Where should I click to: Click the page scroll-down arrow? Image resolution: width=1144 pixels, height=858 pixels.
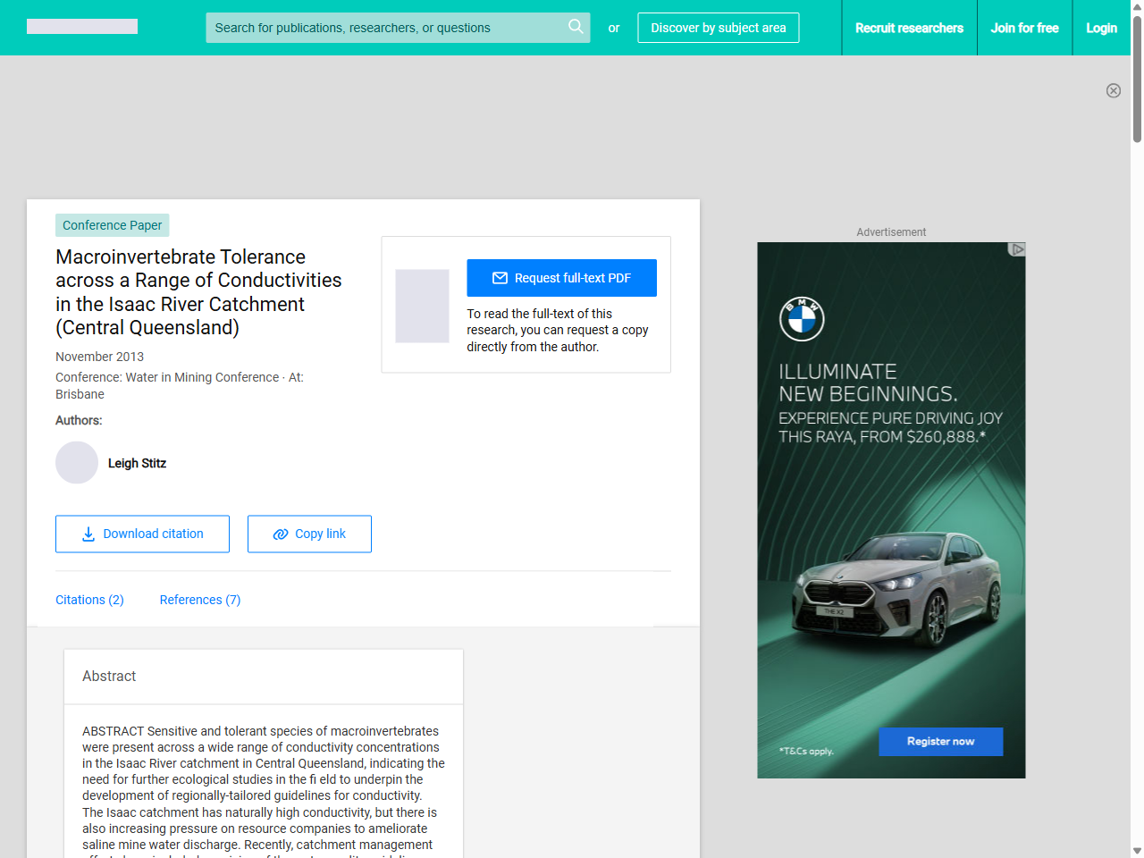point(1137,850)
